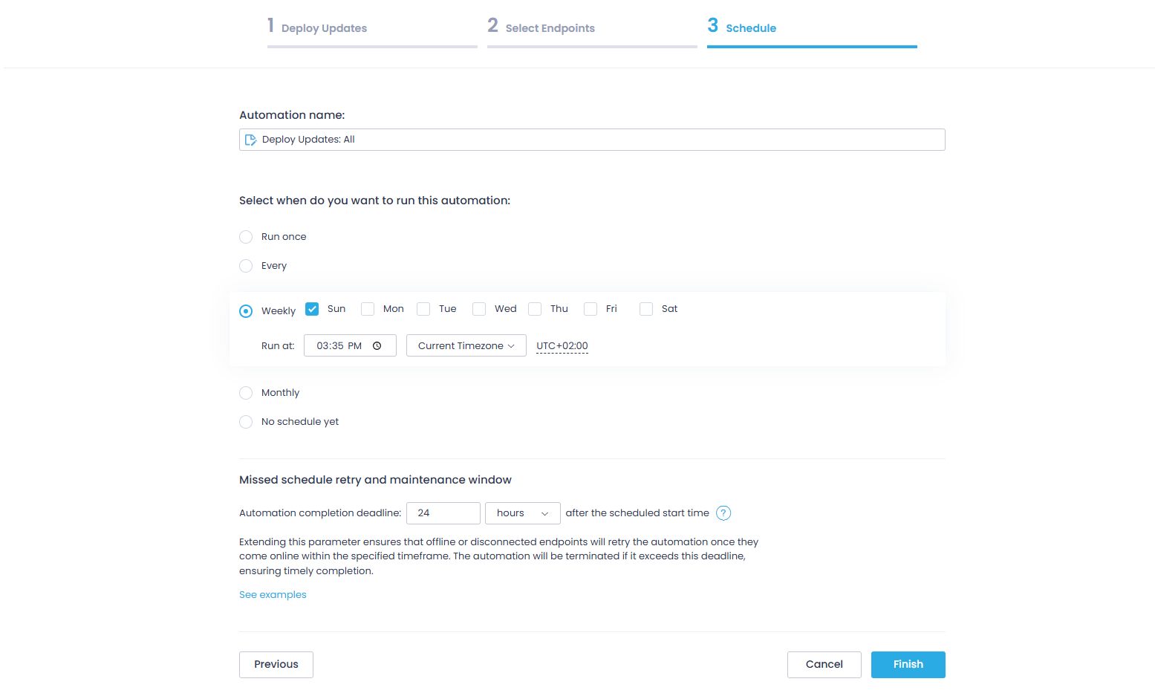1155x696 pixels.
Task: Click the UTC+02:00 timezone link
Action: coord(562,345)
